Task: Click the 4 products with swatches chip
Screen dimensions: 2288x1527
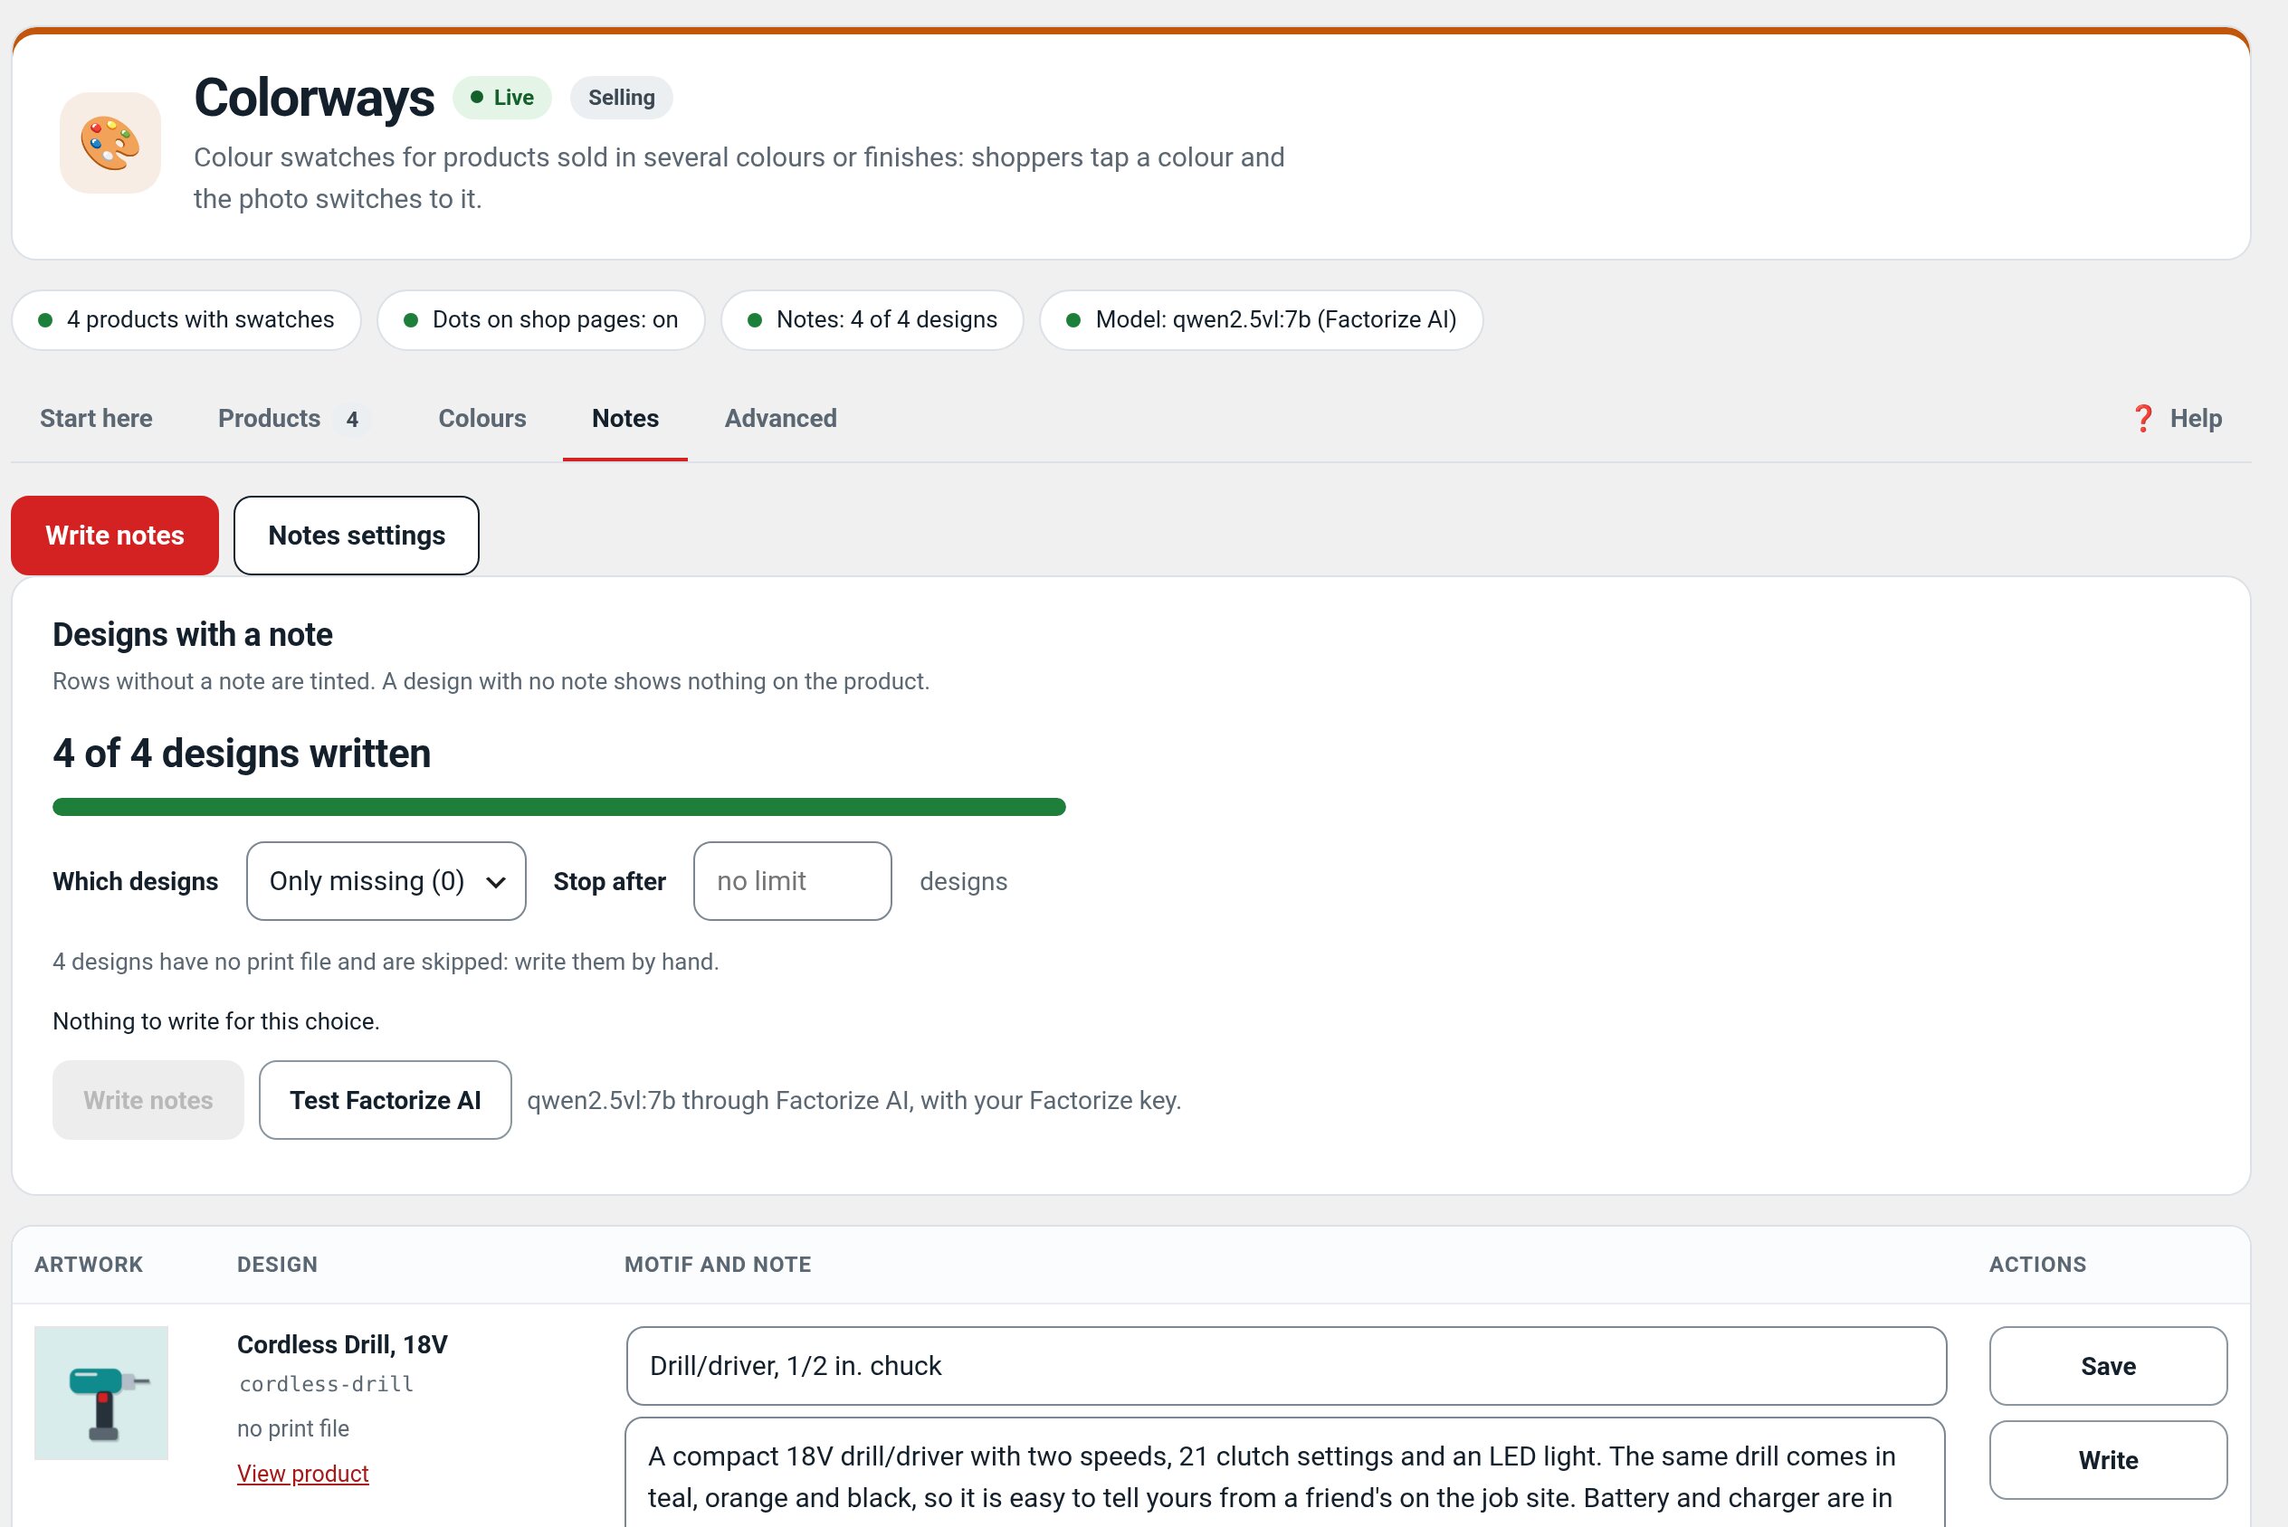Action: (186, 319)
